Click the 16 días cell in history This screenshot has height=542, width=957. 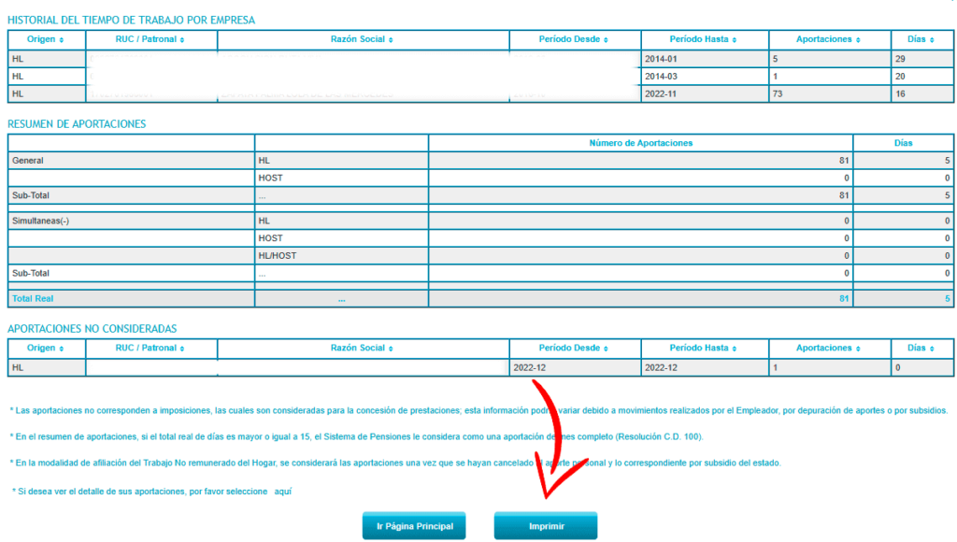click(x=921, y=94)
